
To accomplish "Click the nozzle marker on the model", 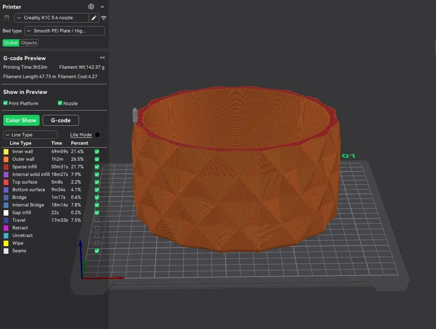I will pyautogui.click(x=135, y=115).
